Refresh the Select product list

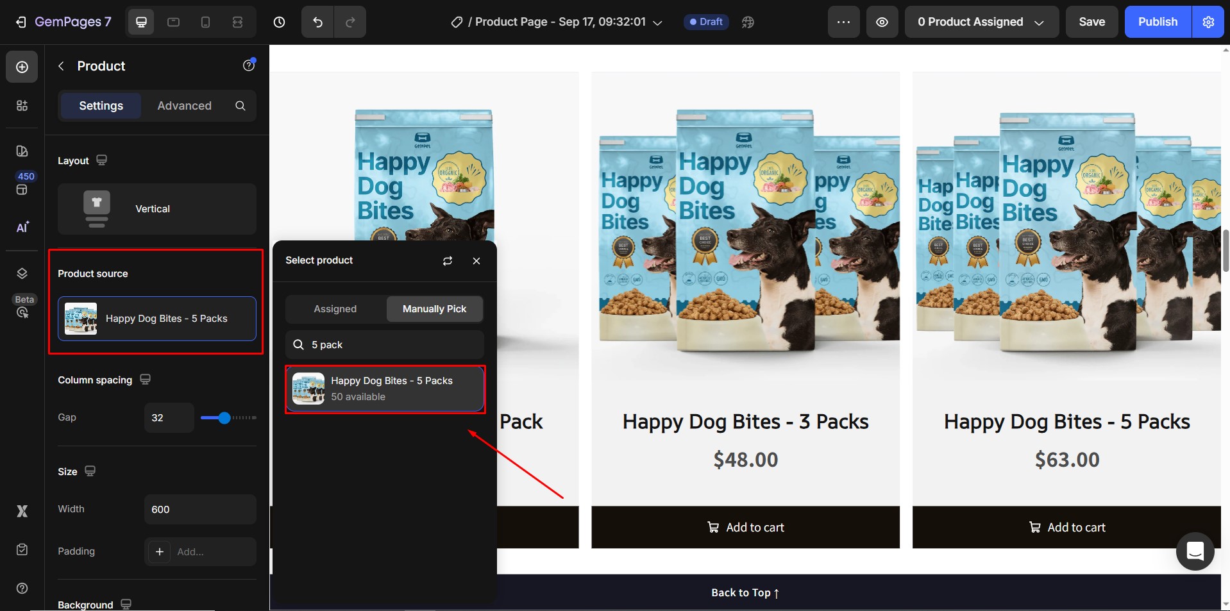click(448, 261)
